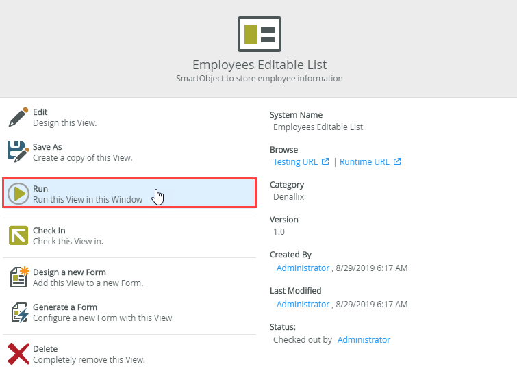Click the Check In arrow icon
The width and height of the screenshot is (517, 375).
18,235
